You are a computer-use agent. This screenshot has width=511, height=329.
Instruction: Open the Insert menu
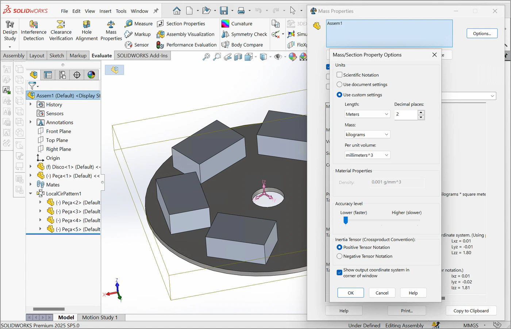tap(105, 11)
